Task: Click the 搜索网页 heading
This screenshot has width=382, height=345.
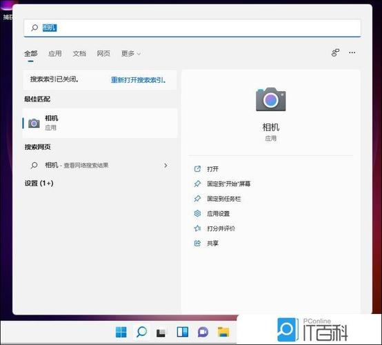Action: tap(37, 147)
